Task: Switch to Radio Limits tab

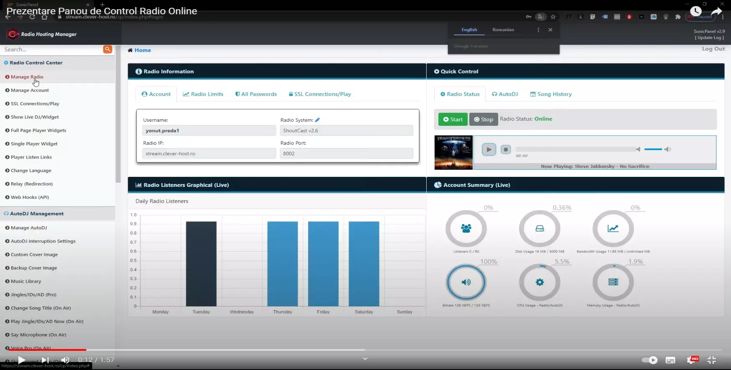Action: [203, 94]
